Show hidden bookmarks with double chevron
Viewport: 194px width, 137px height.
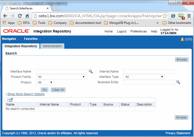click(157, 23)
